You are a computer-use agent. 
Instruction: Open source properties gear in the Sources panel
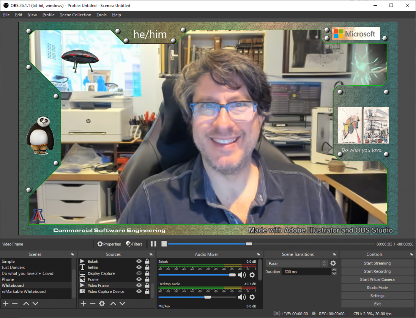pos(102,303)
